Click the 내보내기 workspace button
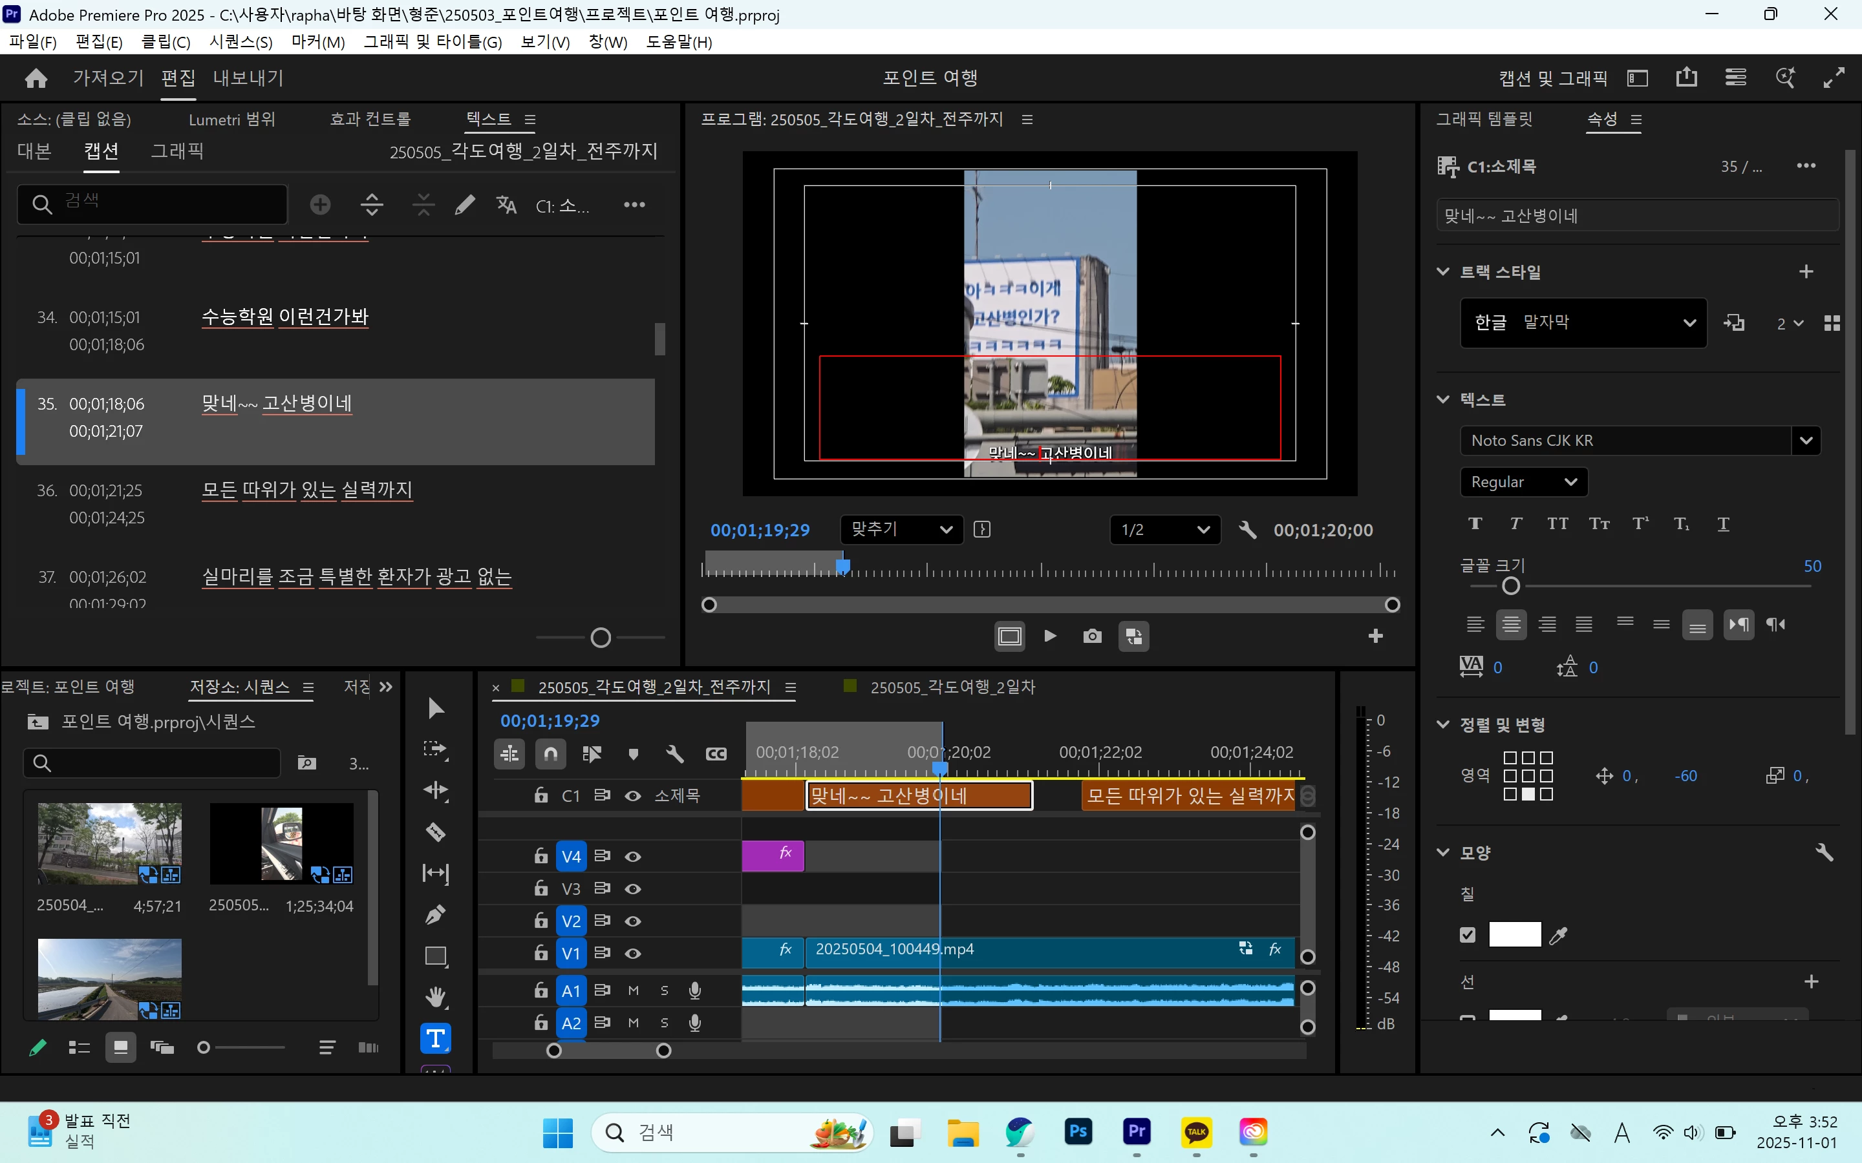 click(248, 78)
